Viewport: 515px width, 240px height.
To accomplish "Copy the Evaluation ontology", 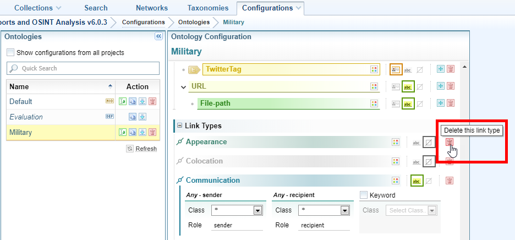I will tap(133, 117).
